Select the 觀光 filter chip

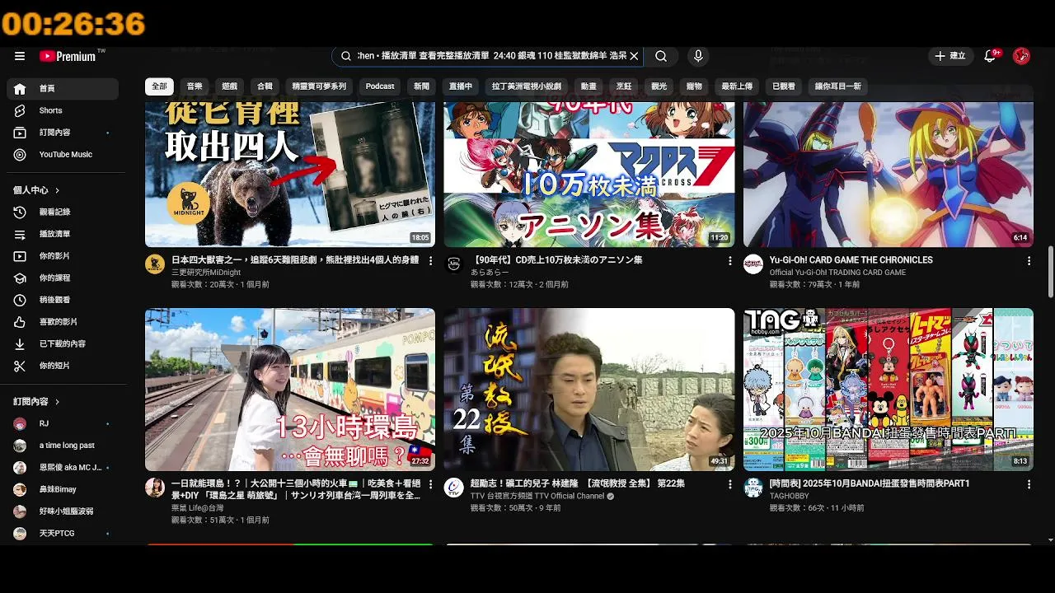point(659,86)
